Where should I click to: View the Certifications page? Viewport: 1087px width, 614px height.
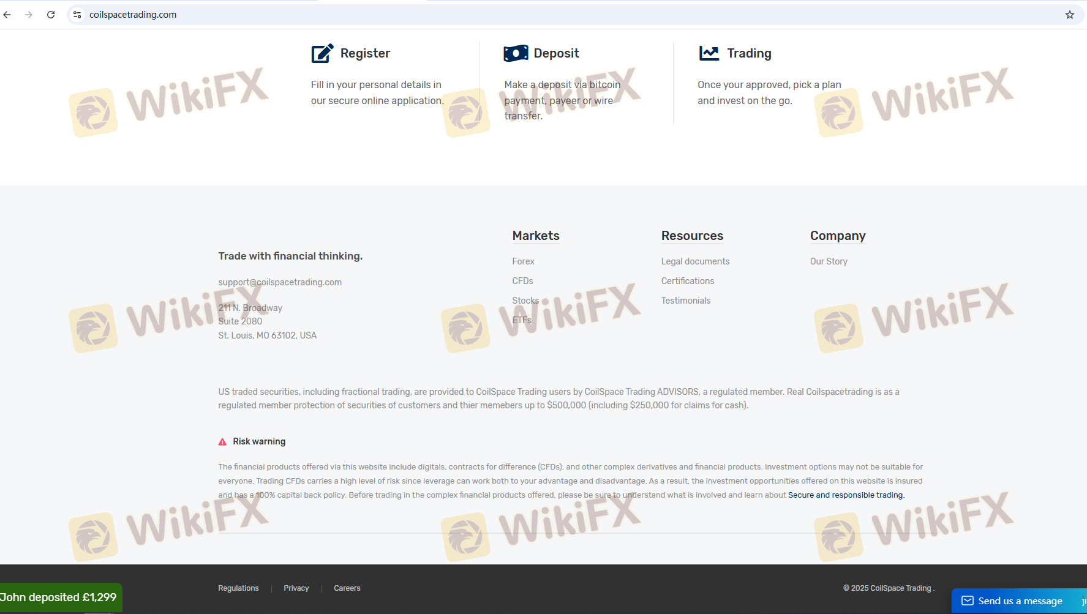(x=687, y=281)
